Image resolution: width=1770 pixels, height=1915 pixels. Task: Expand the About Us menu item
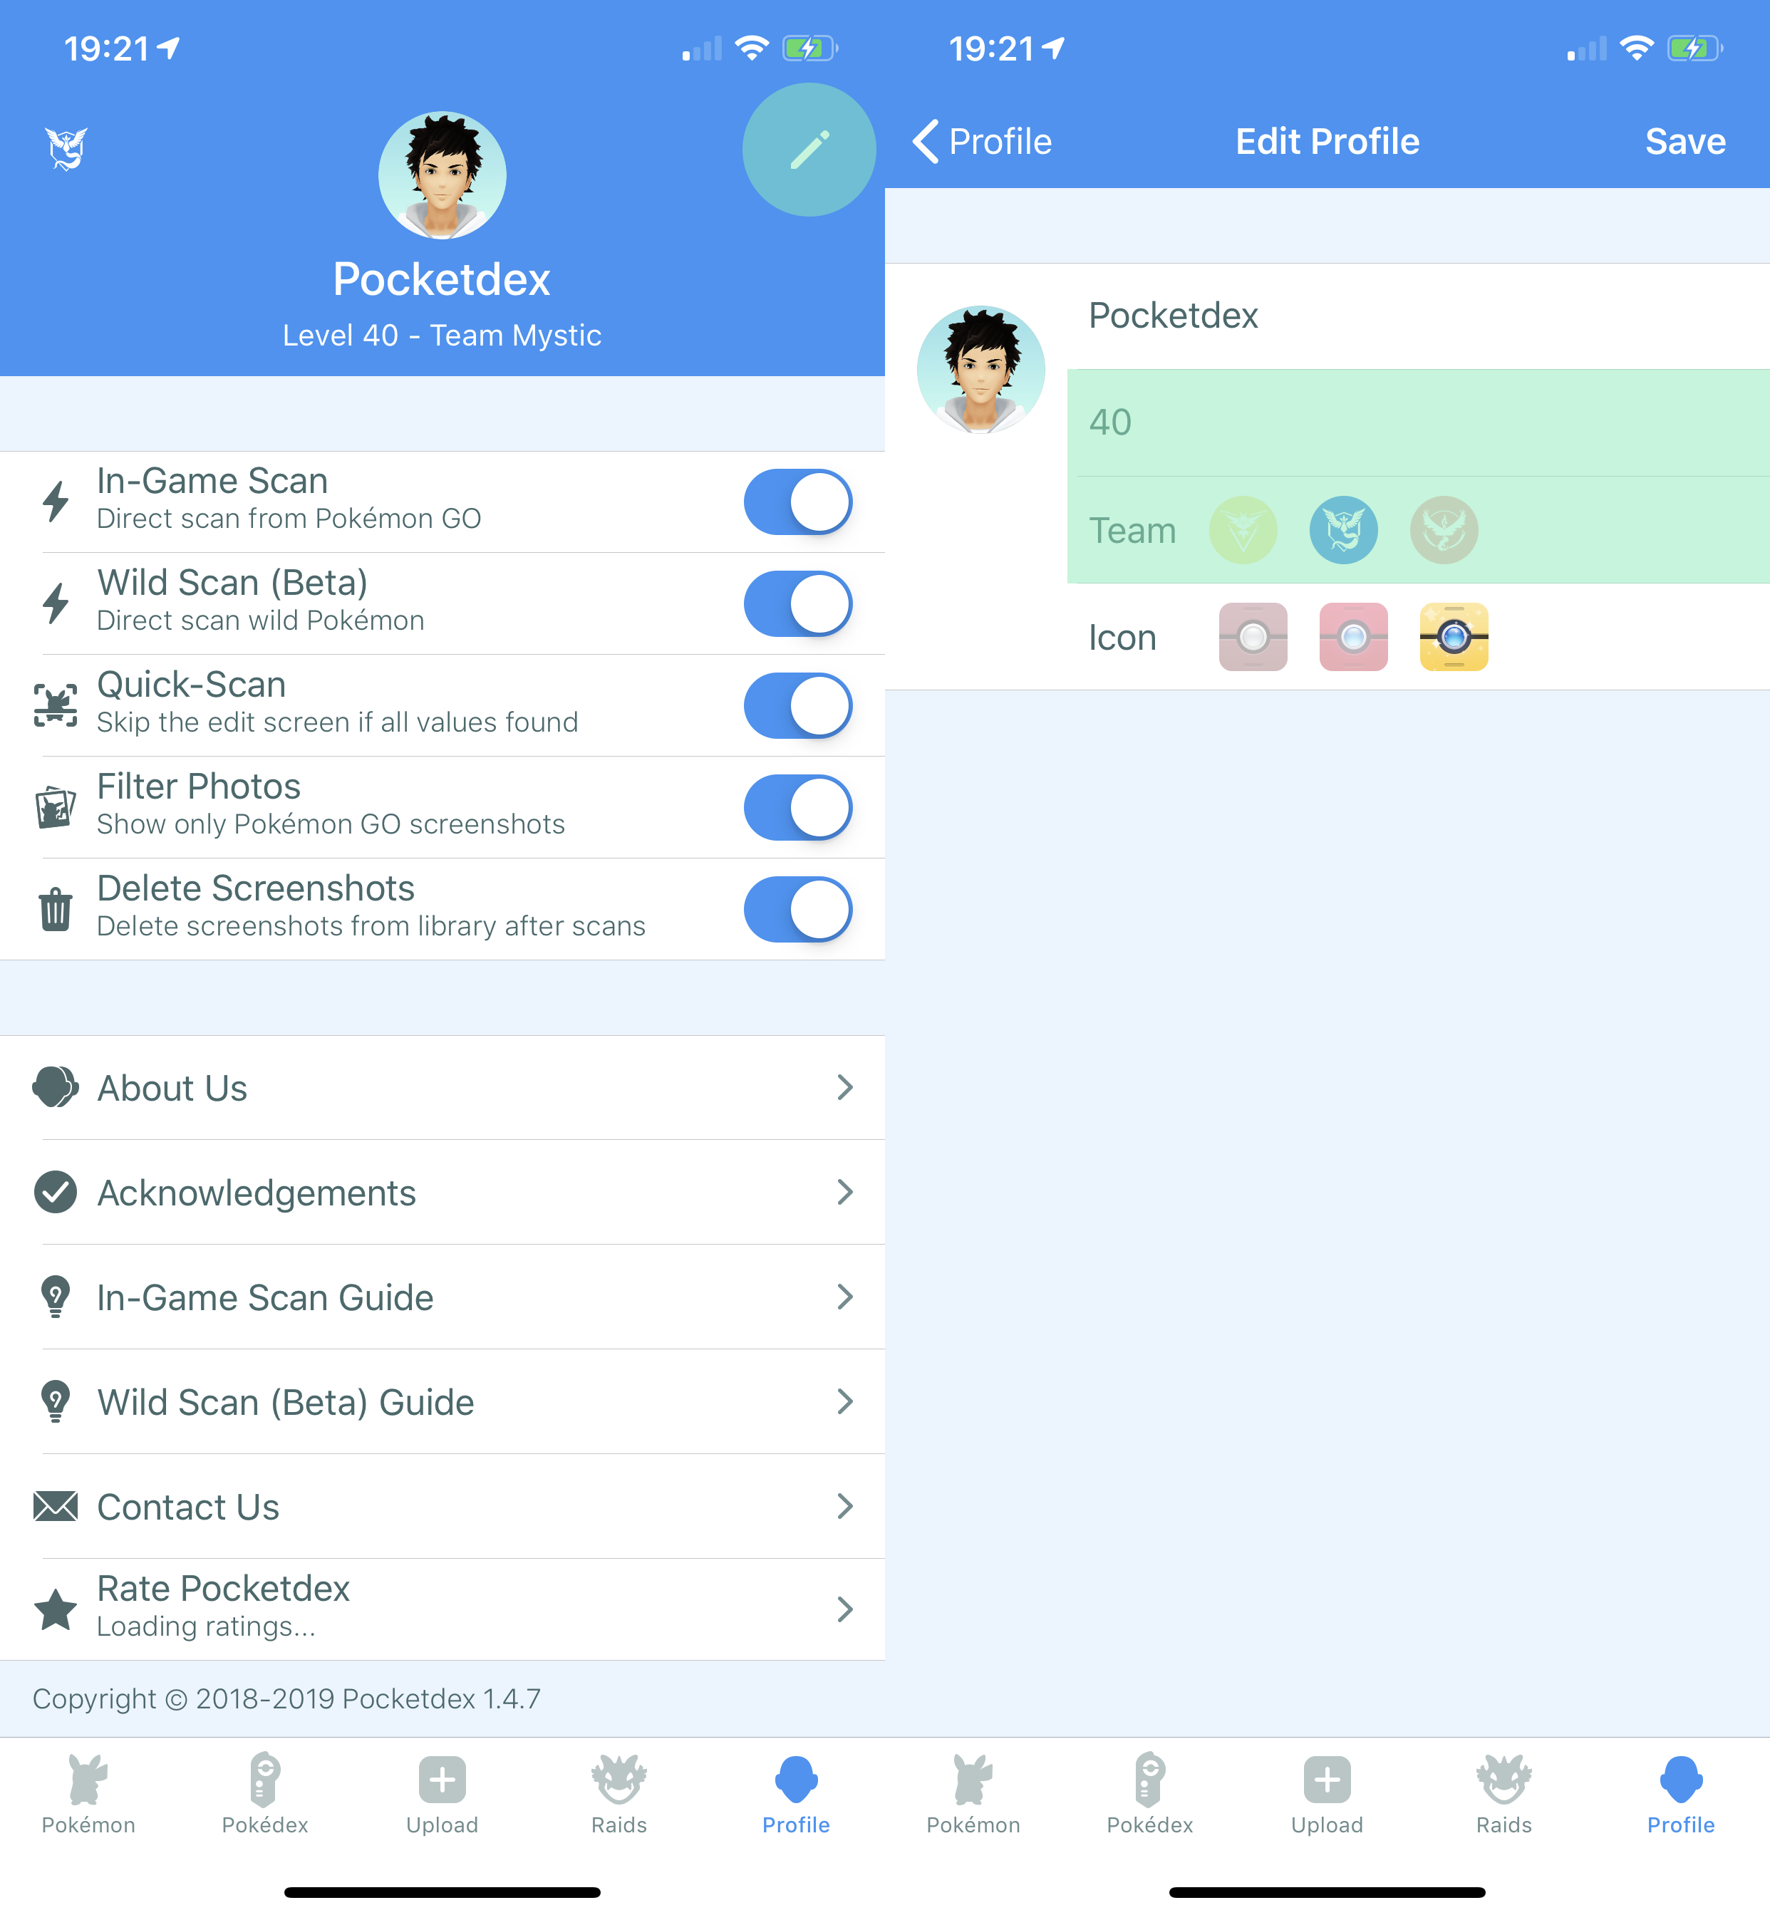click(x=442, y=1088)
